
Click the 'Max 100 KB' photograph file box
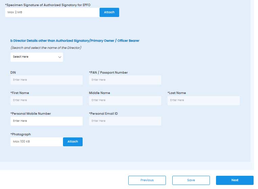click(x=37, y=141)
